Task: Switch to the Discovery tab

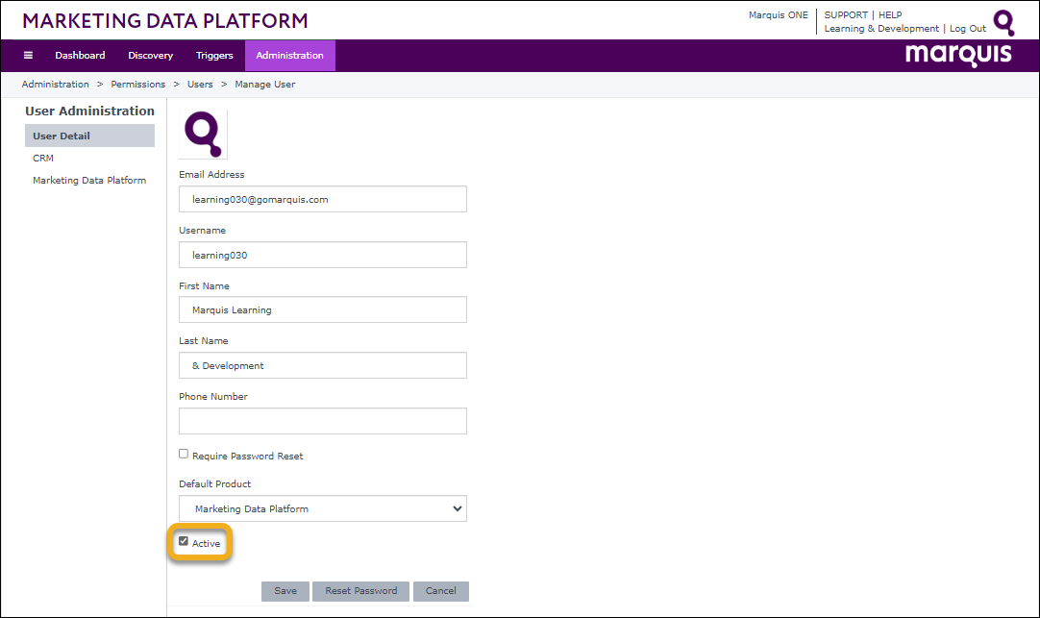Action: point(150,56)
